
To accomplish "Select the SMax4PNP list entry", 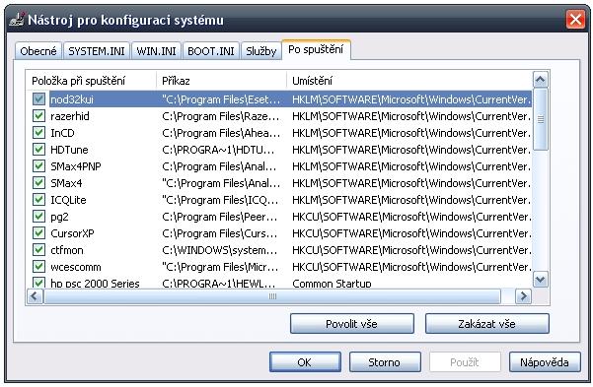I will tap(76, 166).
